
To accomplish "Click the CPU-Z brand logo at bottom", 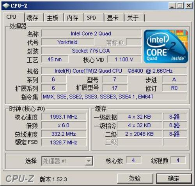I will coord(20,179).
